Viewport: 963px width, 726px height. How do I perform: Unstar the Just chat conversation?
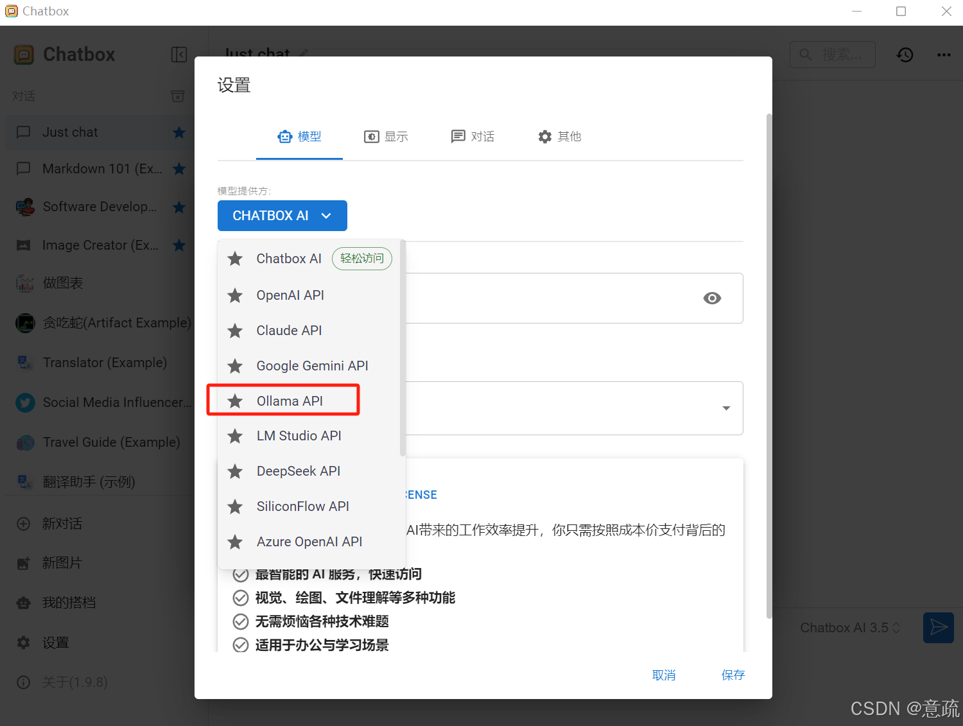[x=179, y=132]
